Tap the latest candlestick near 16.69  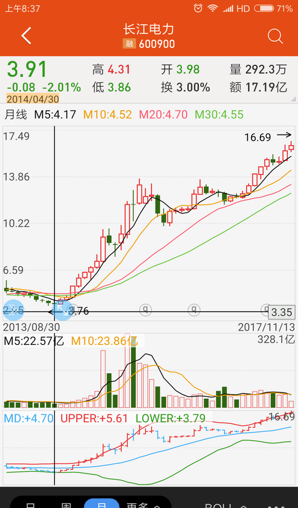tap(291, 147)
